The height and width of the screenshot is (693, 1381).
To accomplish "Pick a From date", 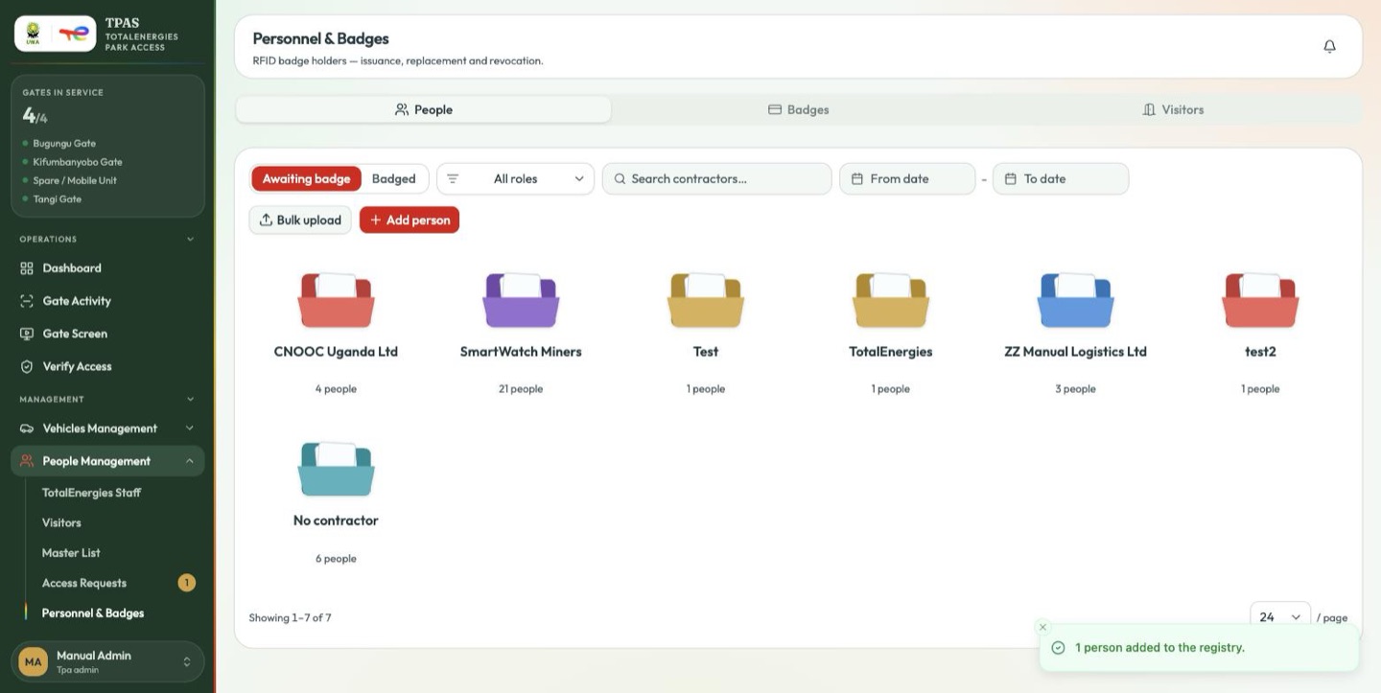I will click(907, 178).
